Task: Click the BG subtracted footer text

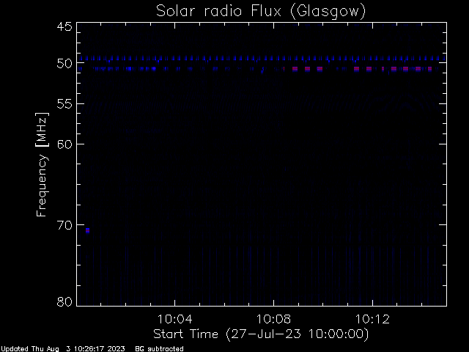Action: pos(159,349)
